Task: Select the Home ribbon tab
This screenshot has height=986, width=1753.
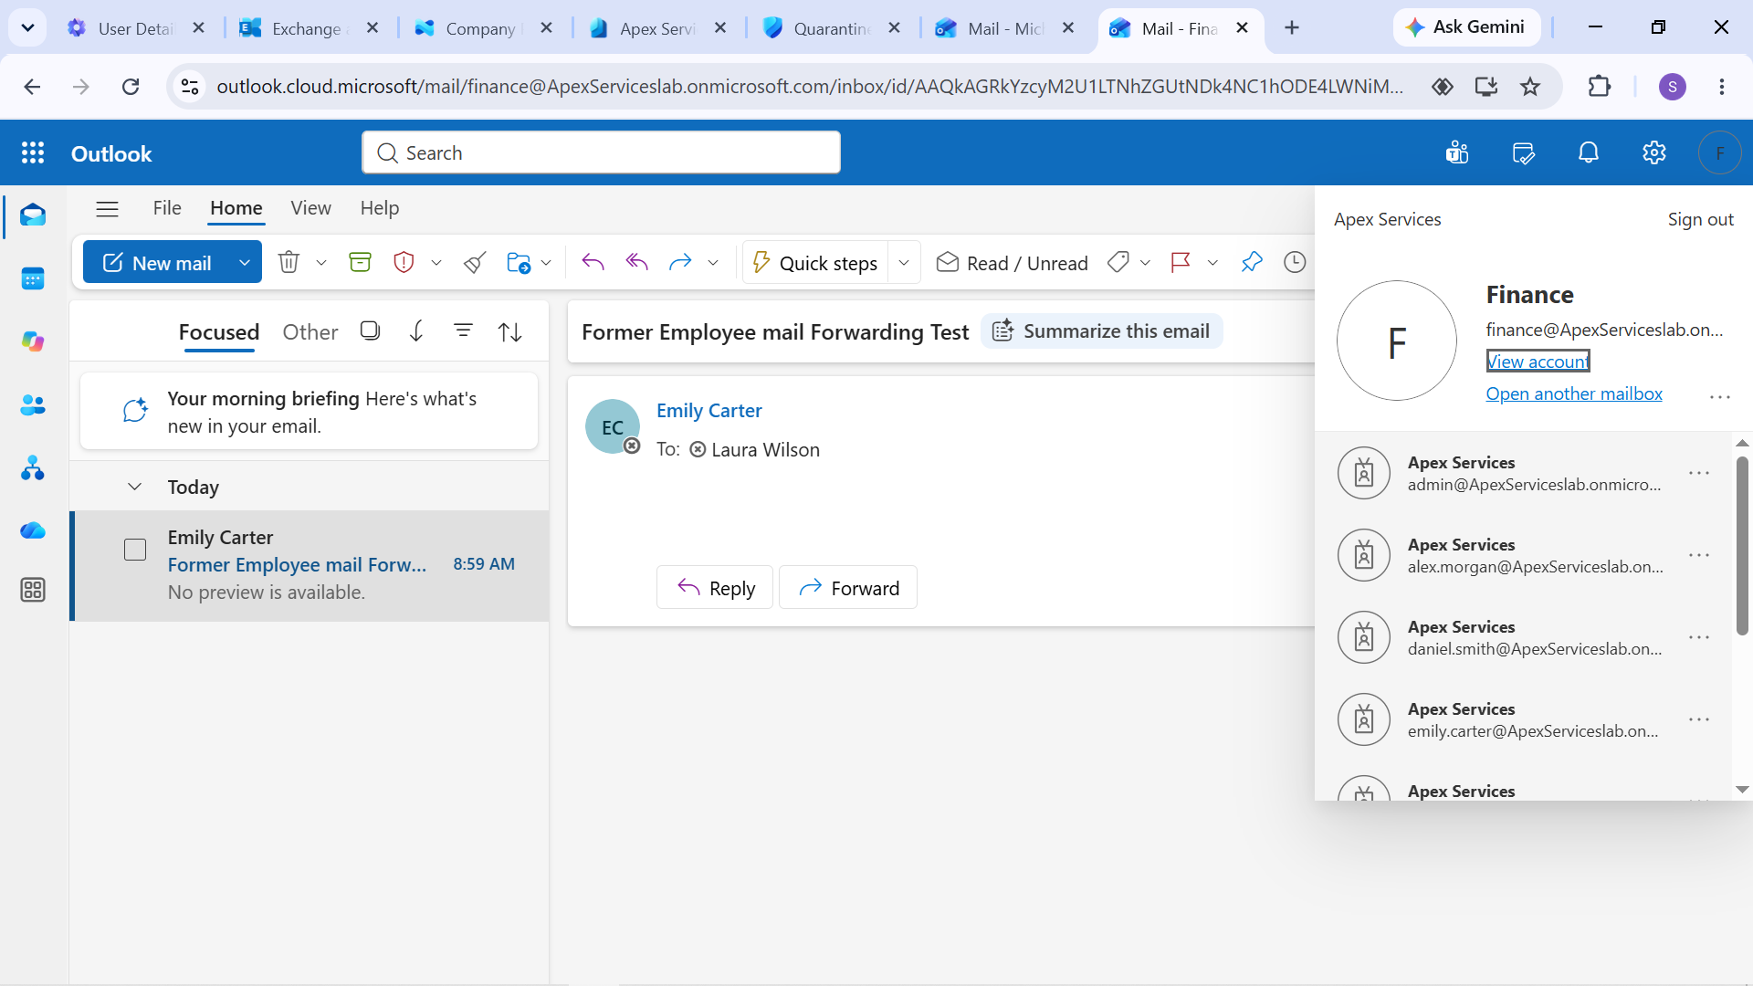Action: tap(236, 208)
